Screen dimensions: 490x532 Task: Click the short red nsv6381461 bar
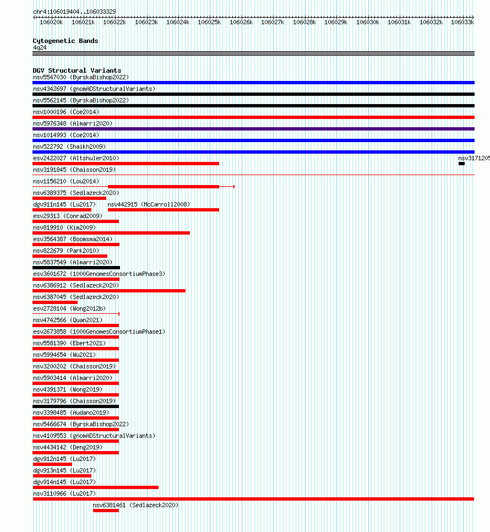pos(106,511)
